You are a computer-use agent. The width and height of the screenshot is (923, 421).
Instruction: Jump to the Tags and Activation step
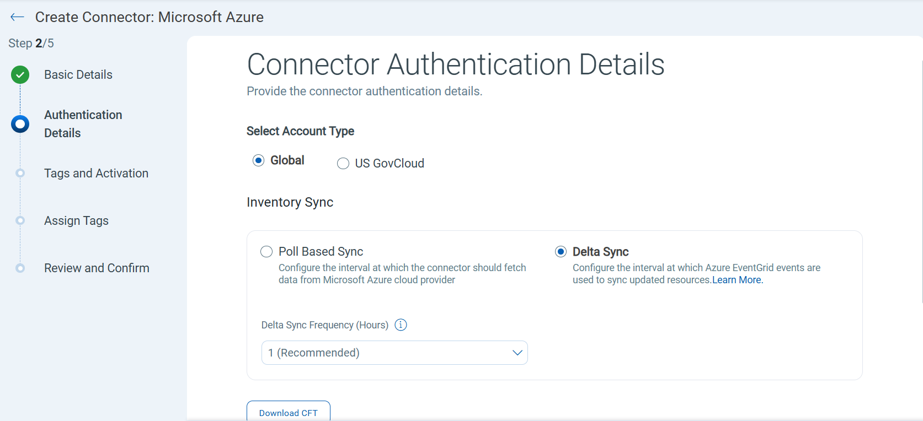click(x=96, y=173)
